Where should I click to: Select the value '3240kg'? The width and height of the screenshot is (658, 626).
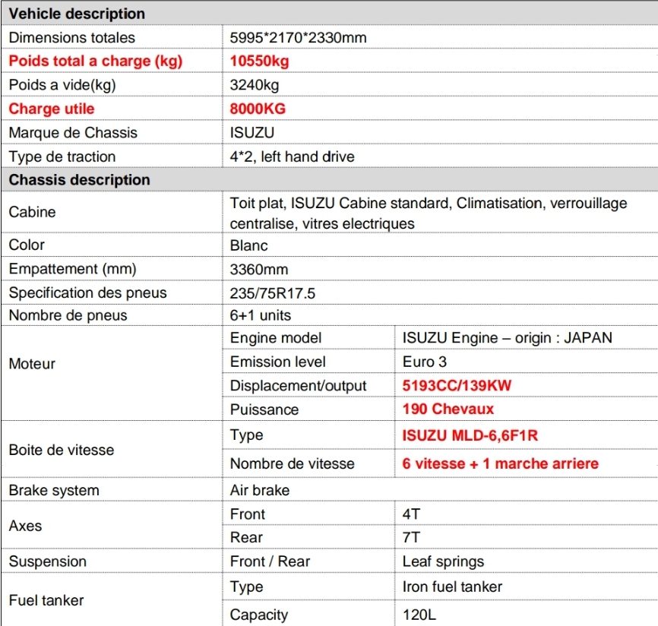pyautogui.click(x=255, y=85)
